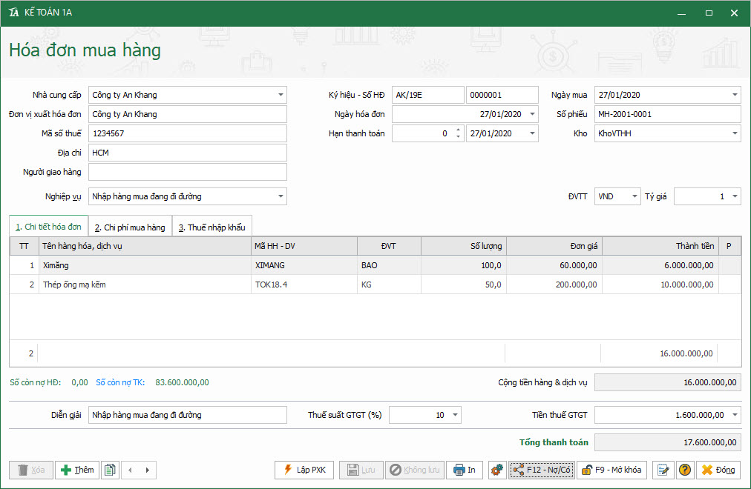Click Mã số thuế input field
Screen dimensions: 751x489
pyautogui.click(x=187, y=133)
